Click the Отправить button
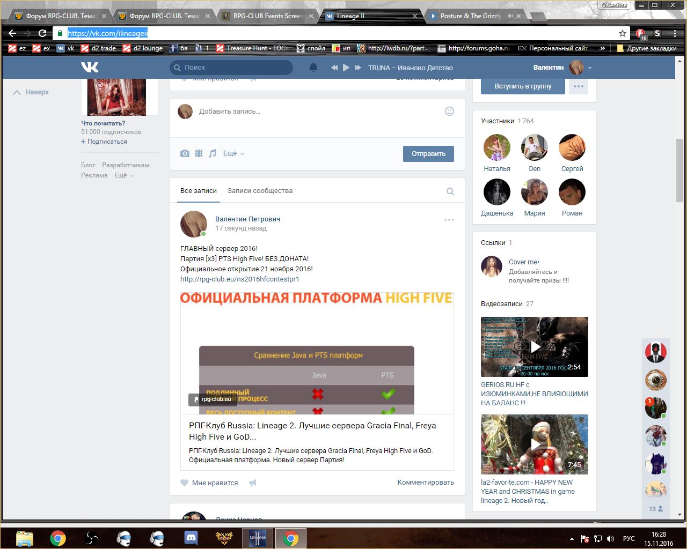 [x=428, y=154]
